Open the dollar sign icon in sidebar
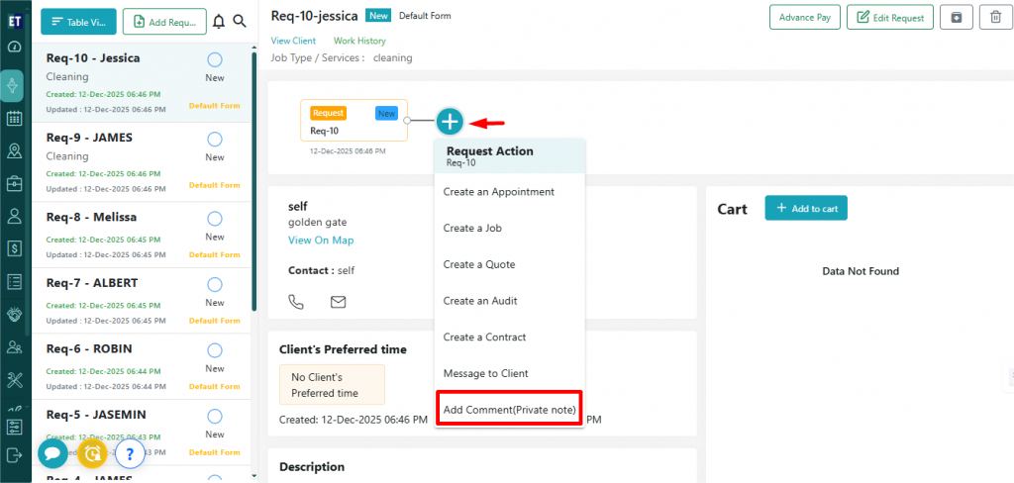The height and width of the screenshot is (483, 1014). point(14,248)
